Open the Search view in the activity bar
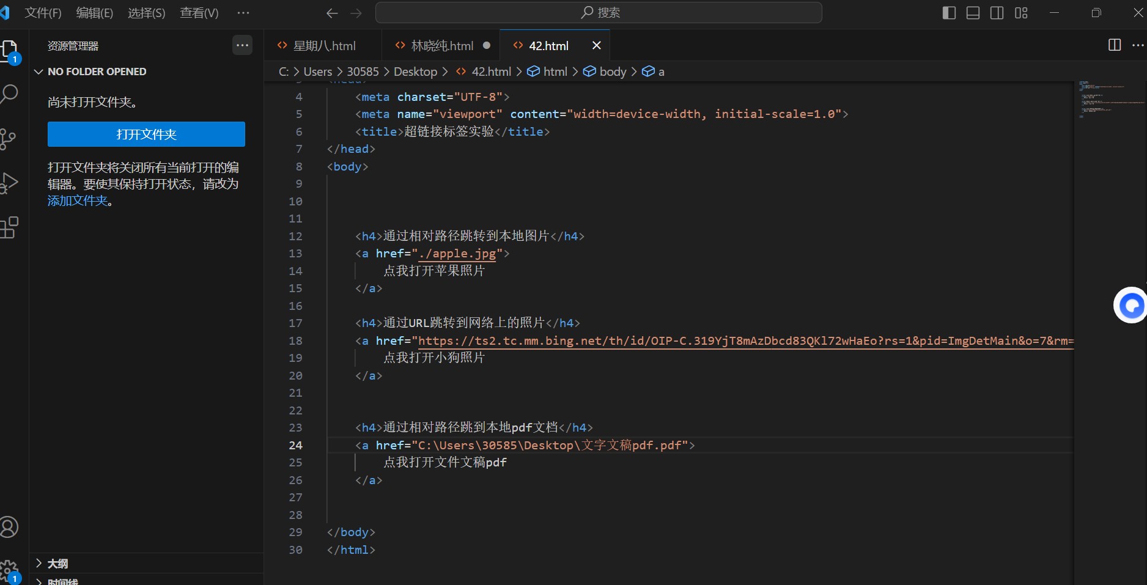 pos(9,94)
